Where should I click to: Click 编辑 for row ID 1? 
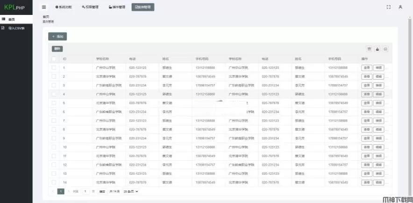coord(378,68)
